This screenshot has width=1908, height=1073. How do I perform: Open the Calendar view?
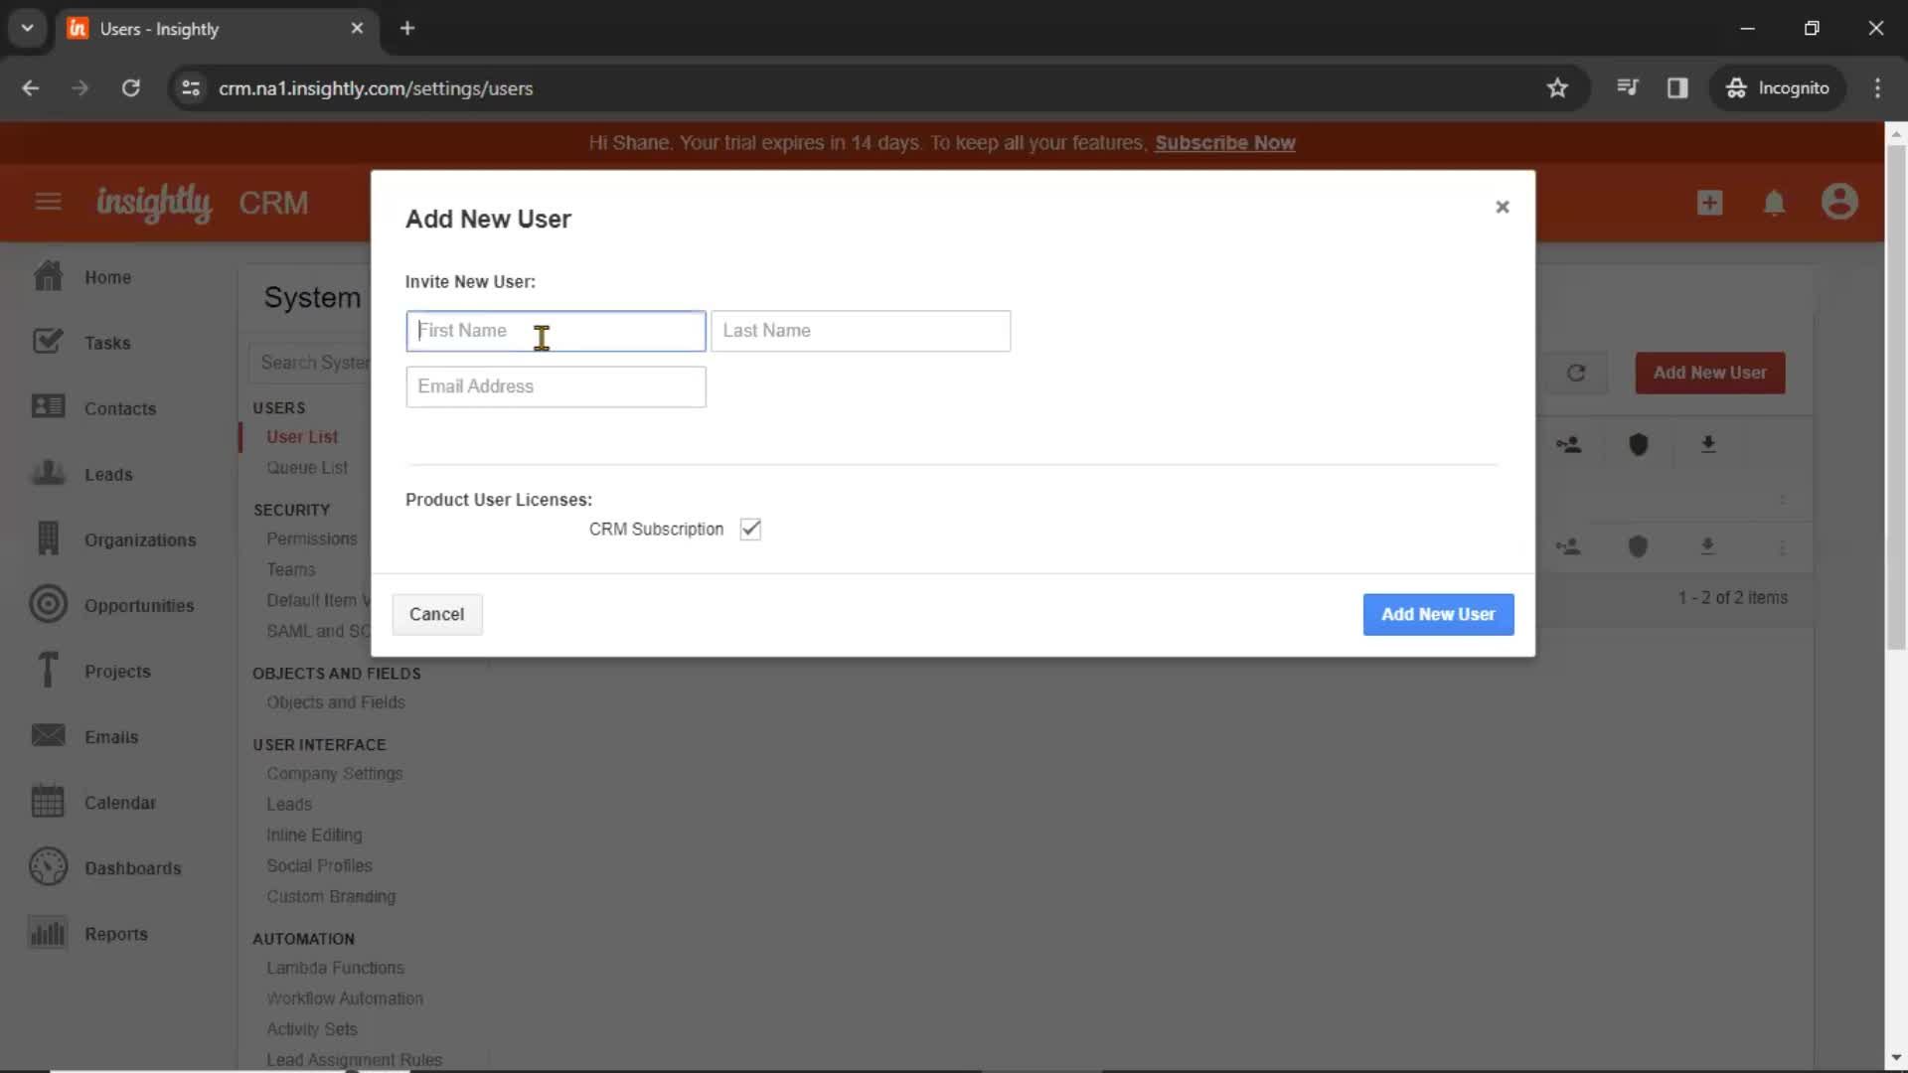pos(119,802)
